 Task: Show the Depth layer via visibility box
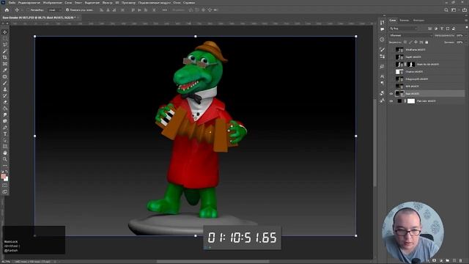click(391, 57)
